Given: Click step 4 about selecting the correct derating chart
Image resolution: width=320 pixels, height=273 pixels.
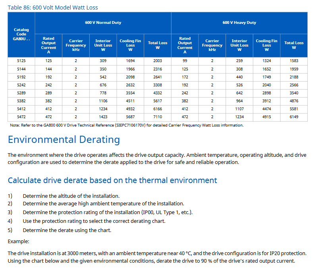Looking at the screenshot, I should [94, 221].
